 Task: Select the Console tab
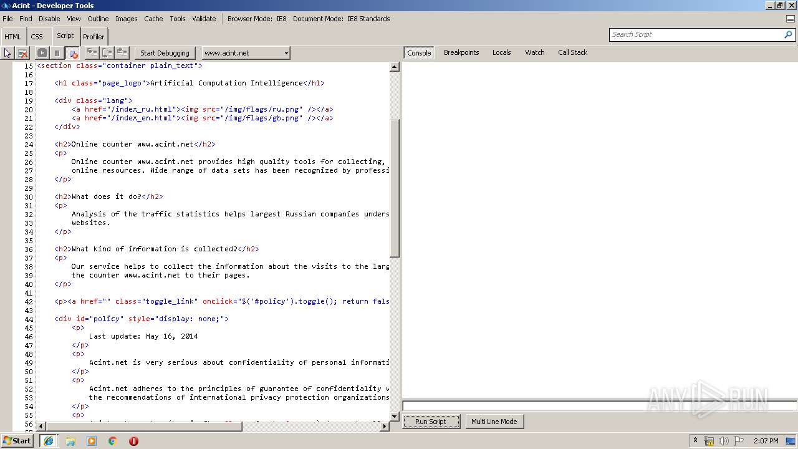419,53
